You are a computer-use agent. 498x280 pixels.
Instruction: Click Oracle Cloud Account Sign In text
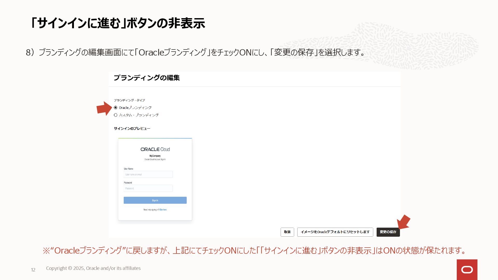(x=155, y=159)
